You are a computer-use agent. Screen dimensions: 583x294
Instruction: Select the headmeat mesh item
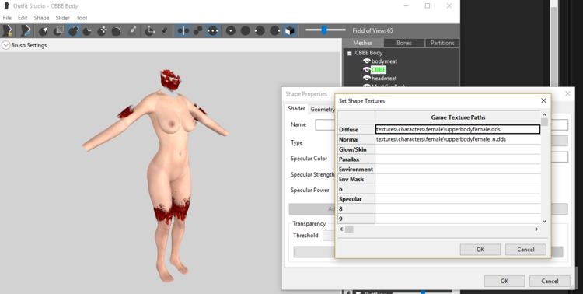pos(384,78)
